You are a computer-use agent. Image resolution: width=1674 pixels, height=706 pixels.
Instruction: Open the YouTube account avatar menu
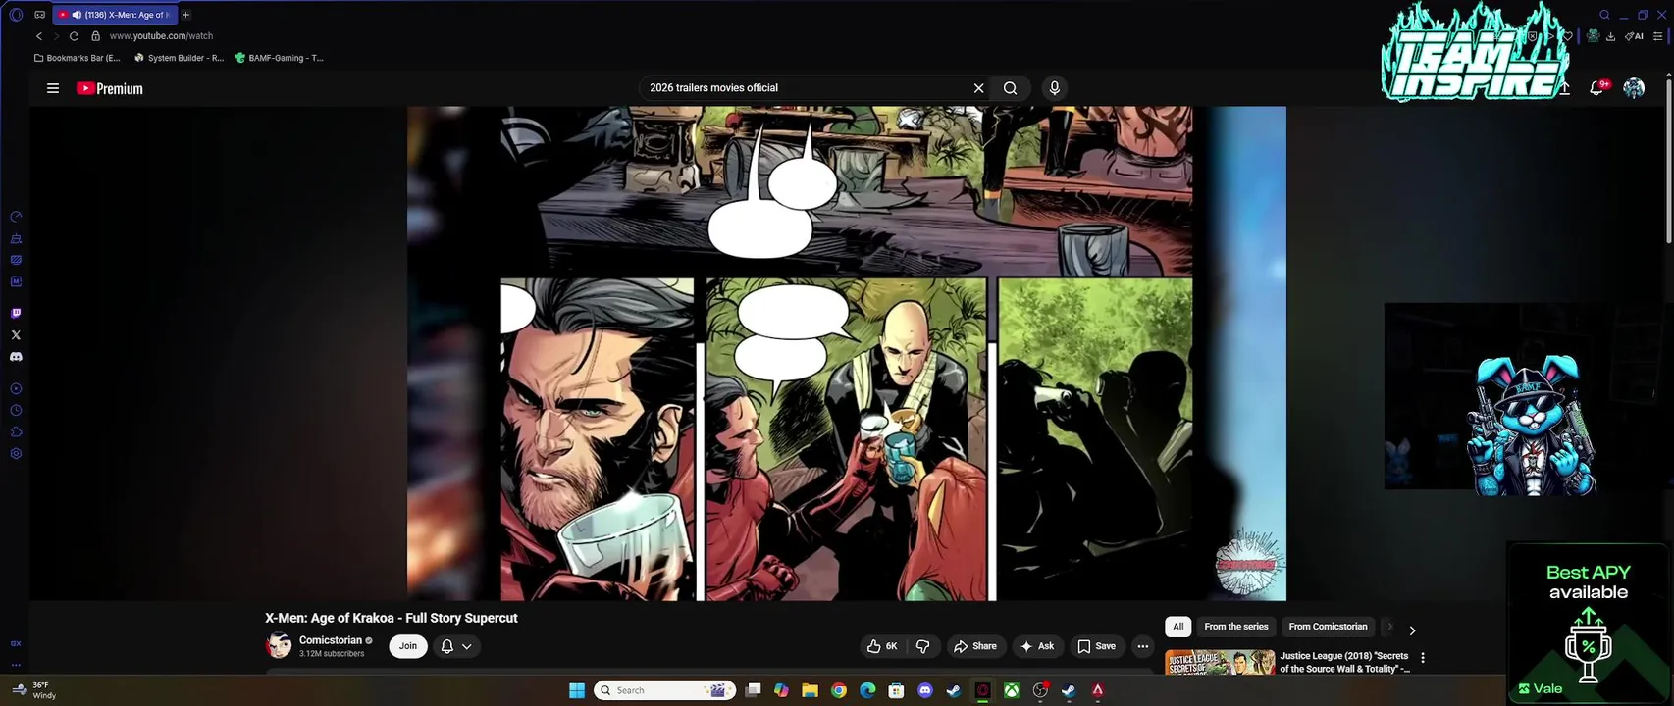pyautogui.click(x=1634, y=88)
